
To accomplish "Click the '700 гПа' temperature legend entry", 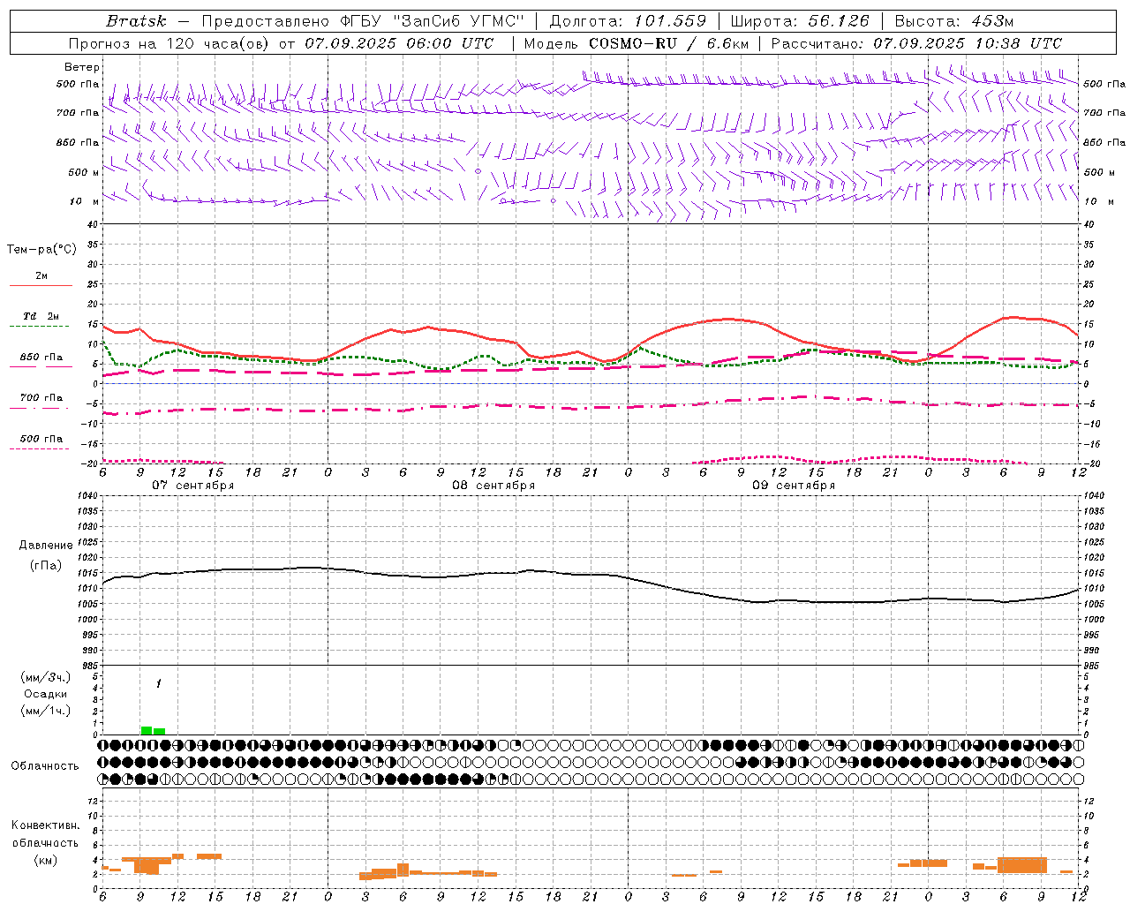I will click(41, 398).
